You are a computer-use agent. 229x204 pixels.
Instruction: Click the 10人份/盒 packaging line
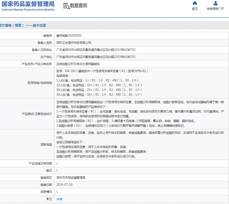(x=99, y=85)
